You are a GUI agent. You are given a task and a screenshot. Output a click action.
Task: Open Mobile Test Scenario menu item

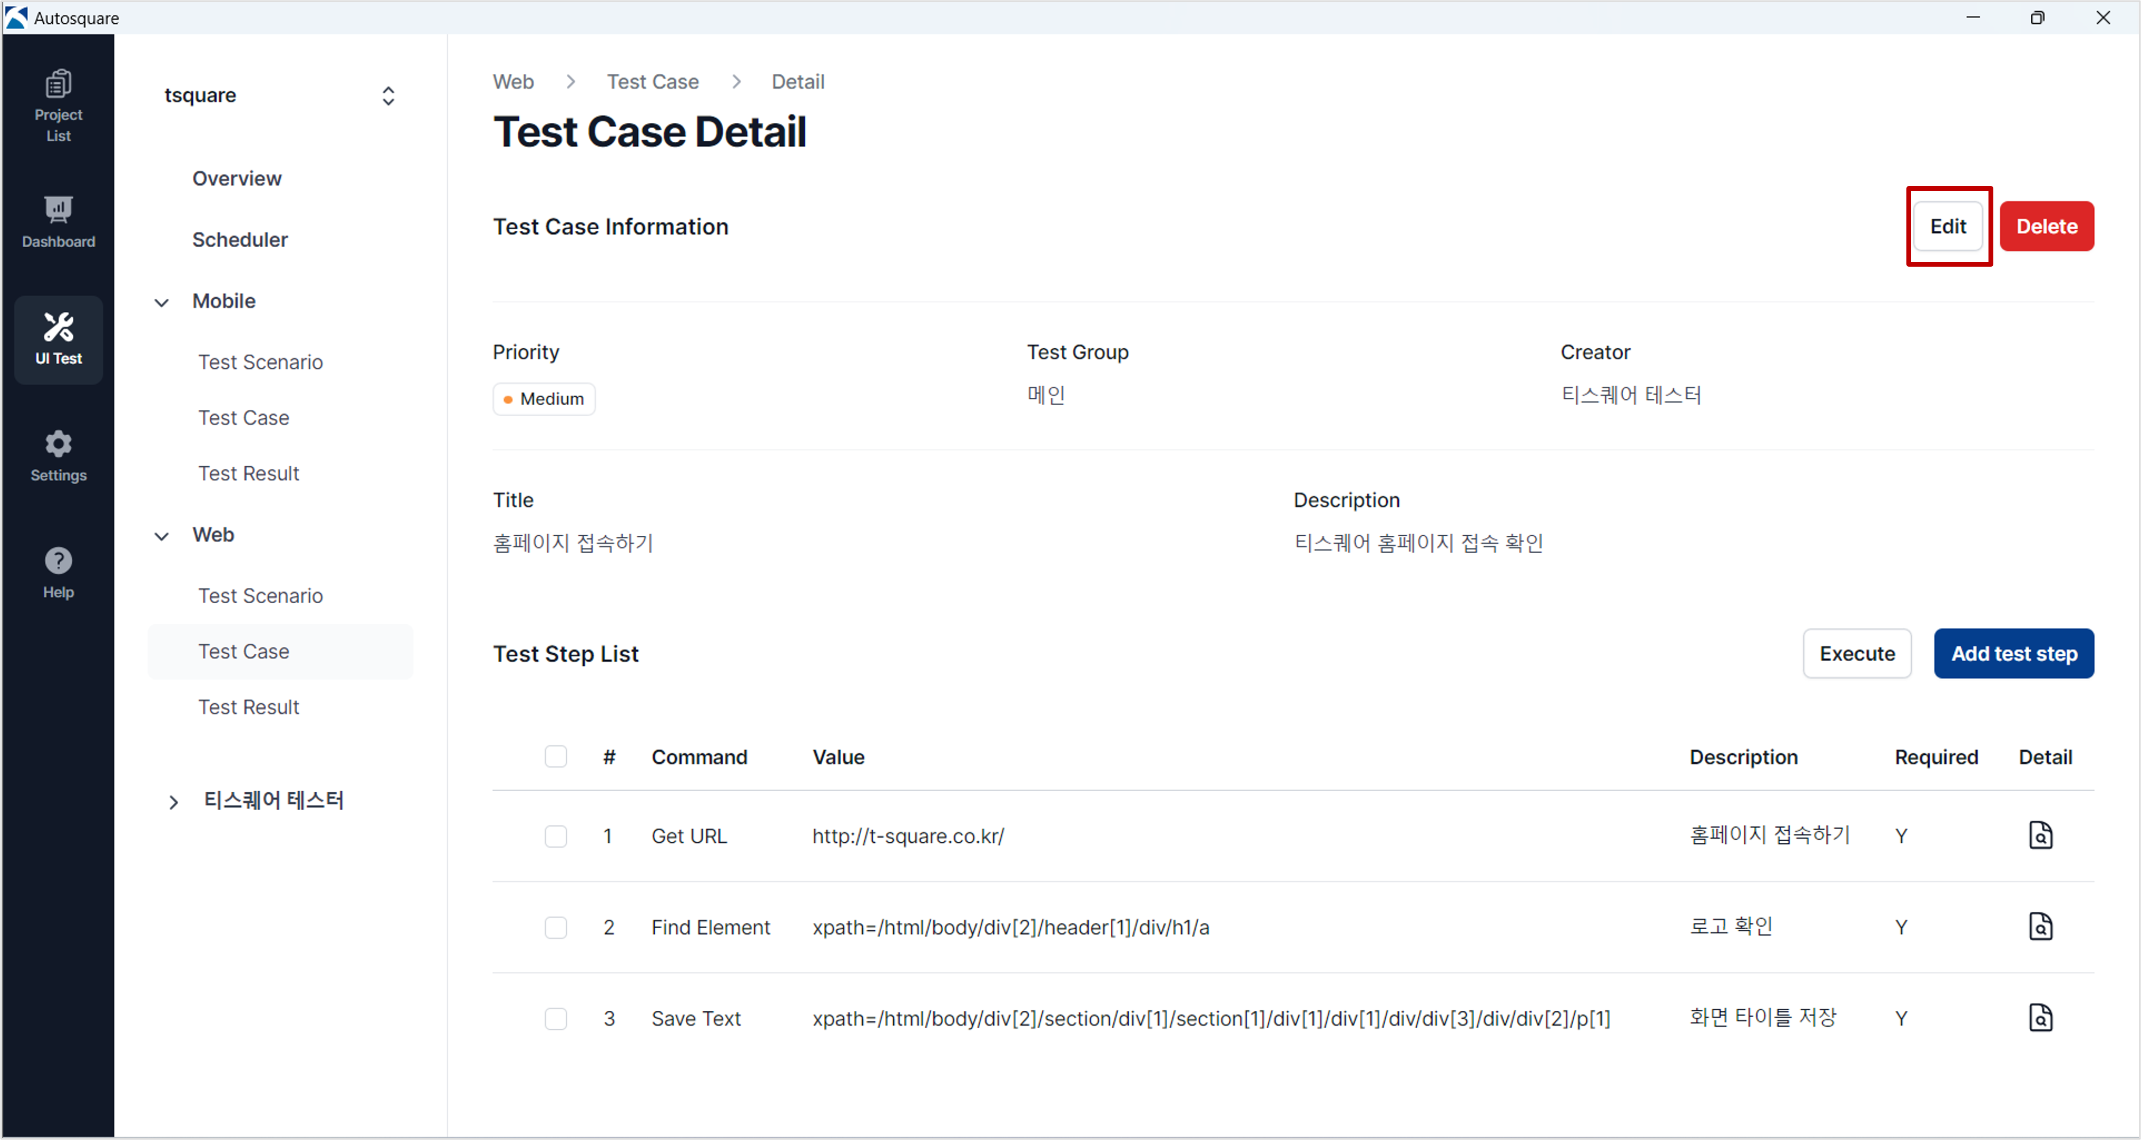(260, 362)
